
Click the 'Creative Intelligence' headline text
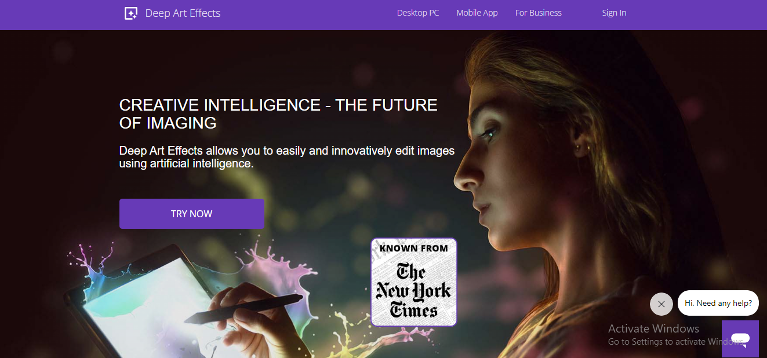point(278,114)
